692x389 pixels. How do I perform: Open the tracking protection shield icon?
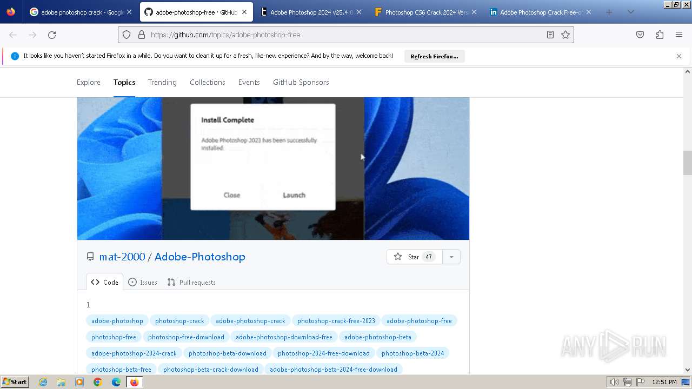pyautogui.click(x=127, y=35)
